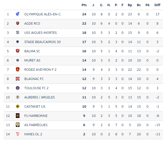Click the Pé column header
The width and height of the screenshot is (164, 142).
[147, 5]
